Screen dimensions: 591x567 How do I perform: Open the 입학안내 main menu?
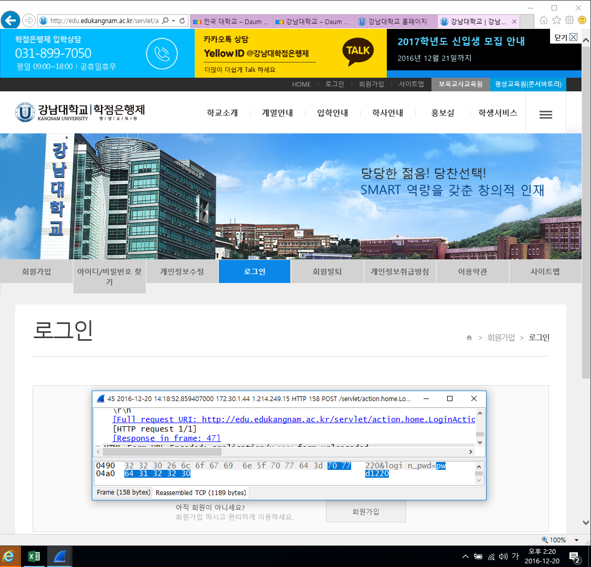[x=332, y=113]
